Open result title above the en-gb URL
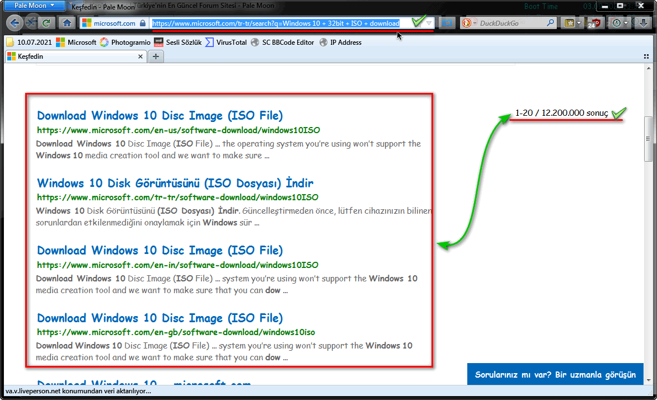The width and height of the screenshot is (657, 400). click(x=159, y=318)
